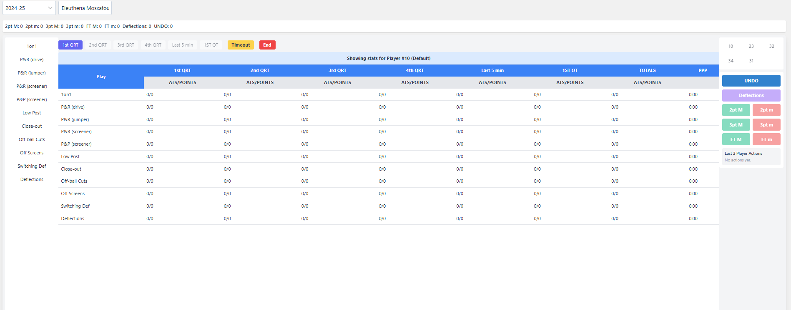791x310 pixels.
Task: Switch to the 2nd QRT tab
Action: [98, 45]
